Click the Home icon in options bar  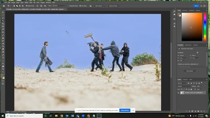(x=4, y=6)
